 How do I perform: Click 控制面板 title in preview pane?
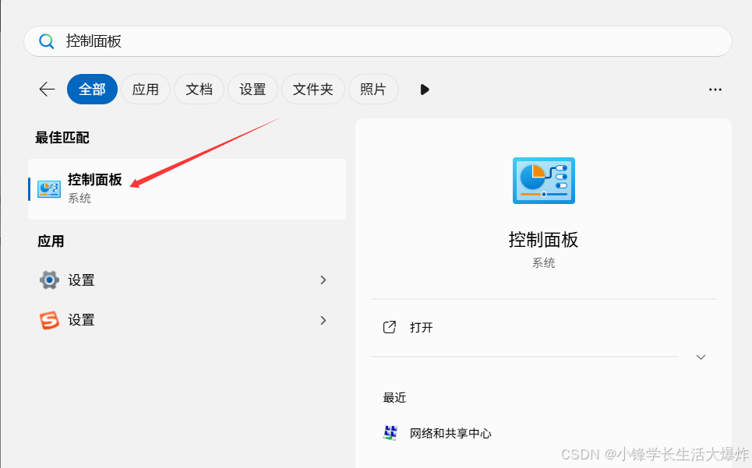[543, 240]
